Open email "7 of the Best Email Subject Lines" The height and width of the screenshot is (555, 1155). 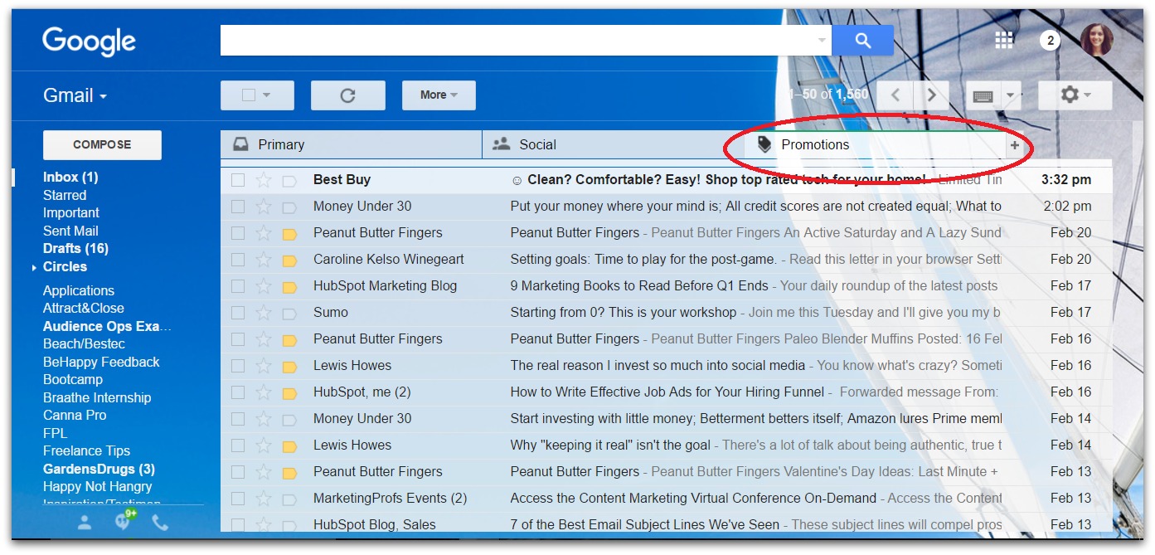pos(645,524)
